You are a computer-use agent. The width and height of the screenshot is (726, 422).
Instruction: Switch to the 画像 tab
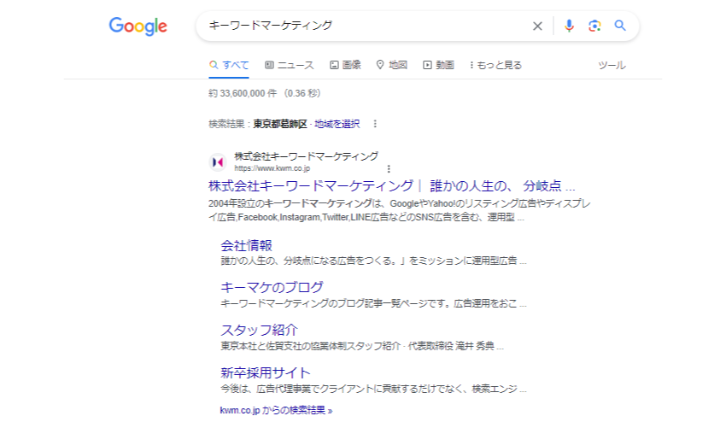[345, 65]
